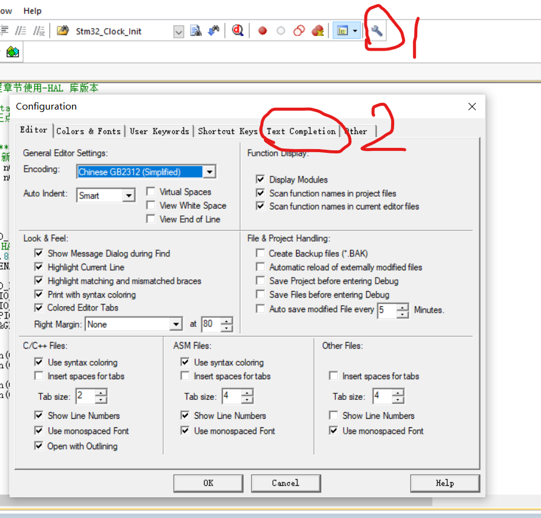
Task: Click the Enable/Disable Breakpoint circle icon
Action: click(x=281, y=31)
